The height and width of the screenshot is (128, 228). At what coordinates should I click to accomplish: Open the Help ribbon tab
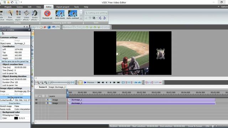pos(86,7)
